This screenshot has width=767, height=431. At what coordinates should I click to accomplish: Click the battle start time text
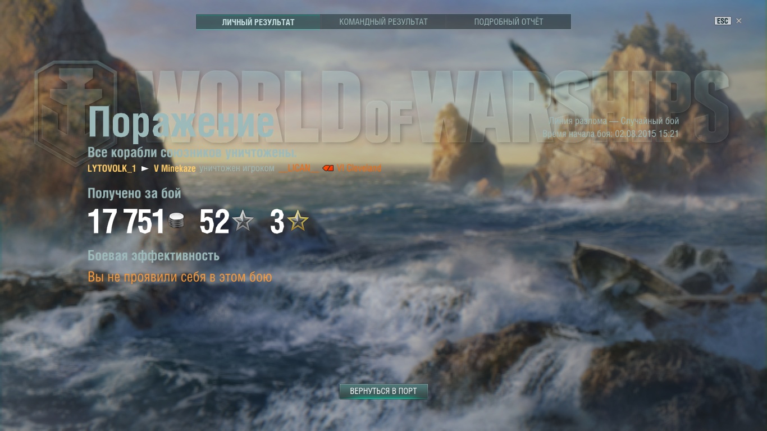click(x=611, y=134)
